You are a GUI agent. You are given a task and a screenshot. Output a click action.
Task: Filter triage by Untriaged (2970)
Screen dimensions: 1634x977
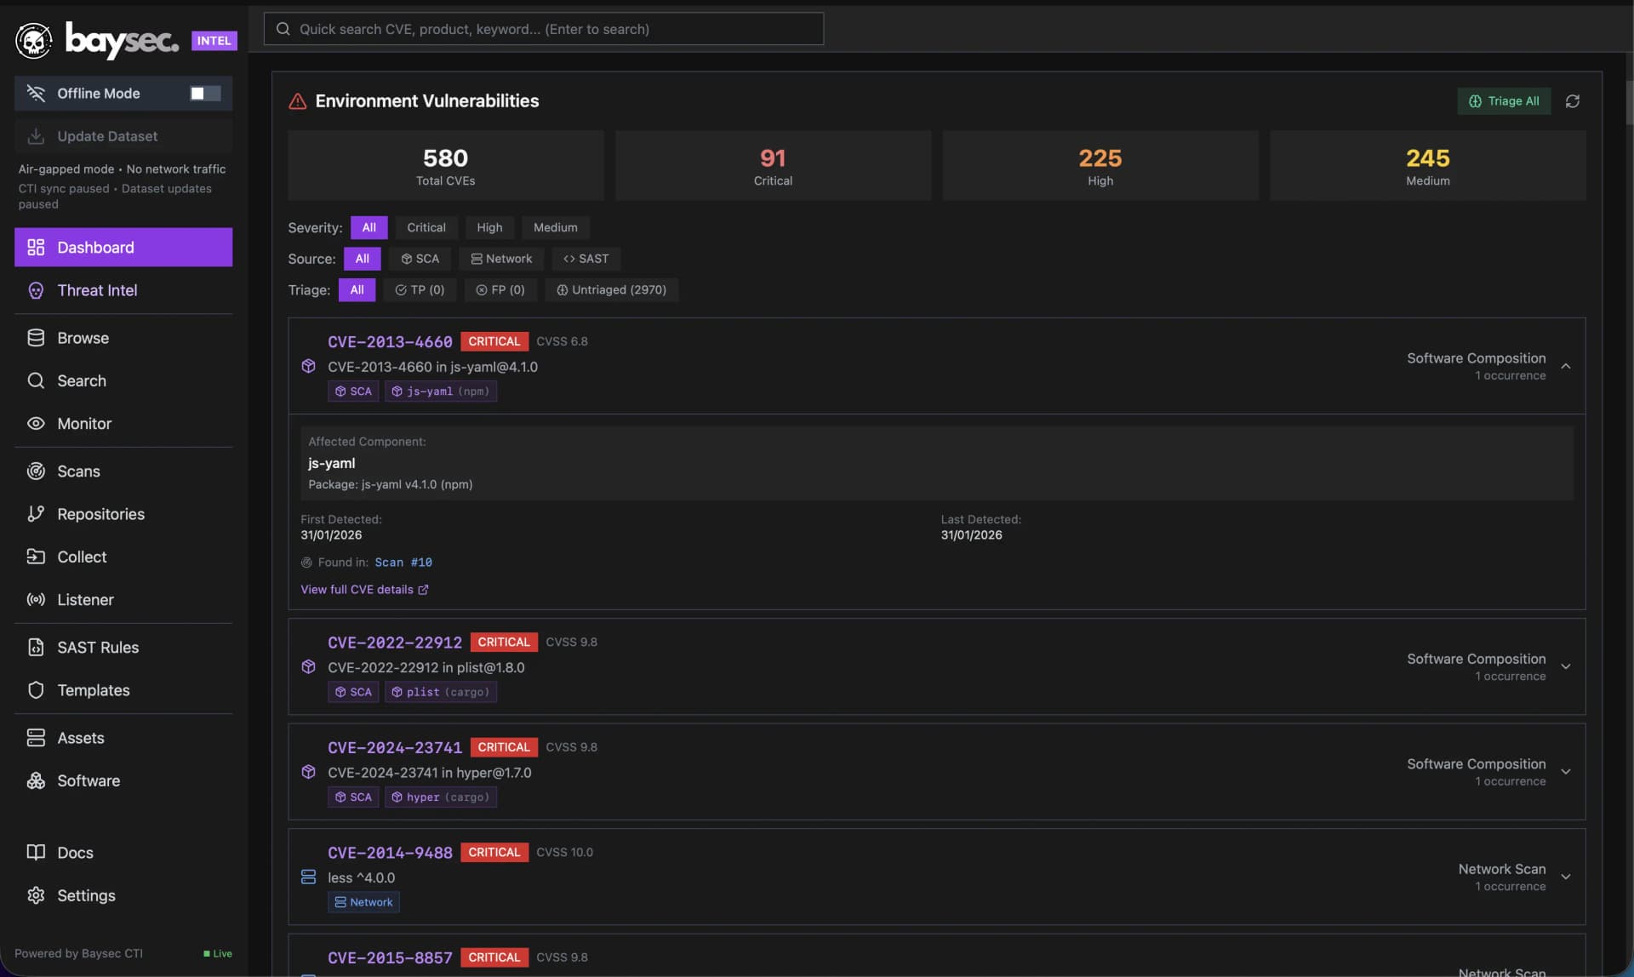click(x=611, y=290)
